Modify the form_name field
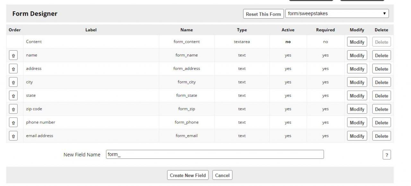 coord(357,55)
